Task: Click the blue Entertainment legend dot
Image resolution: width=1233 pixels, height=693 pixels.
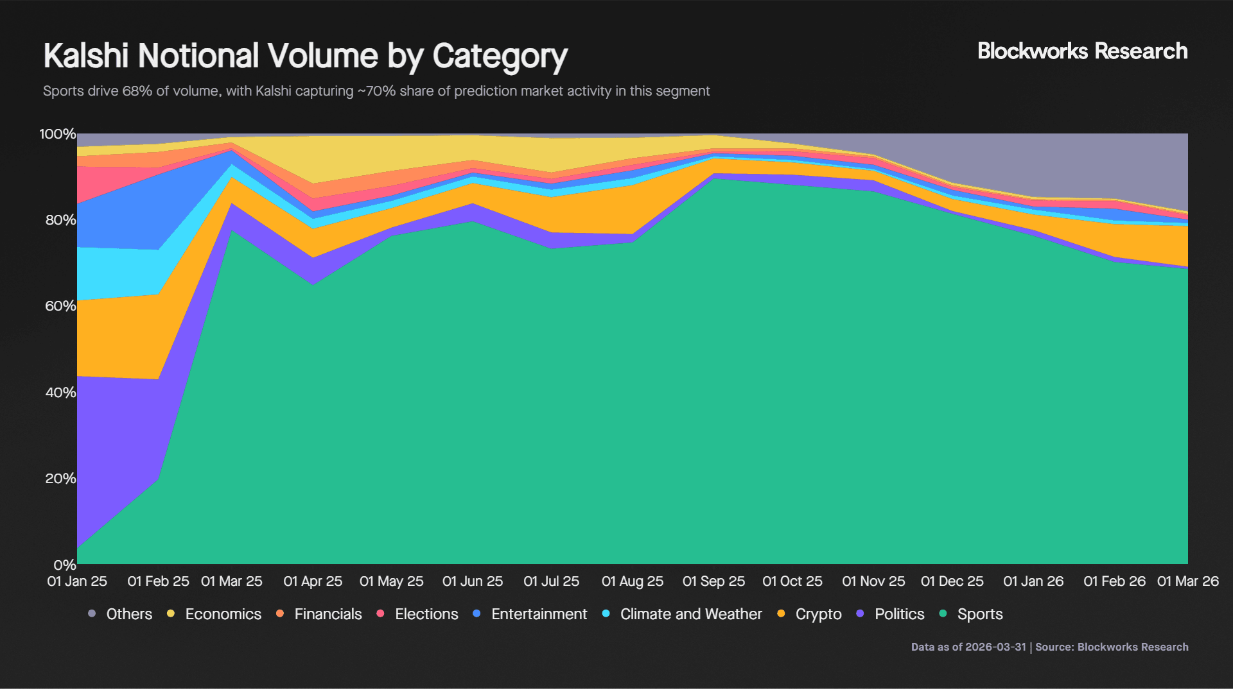Action: pyautogui.click(x=476, y=614)
